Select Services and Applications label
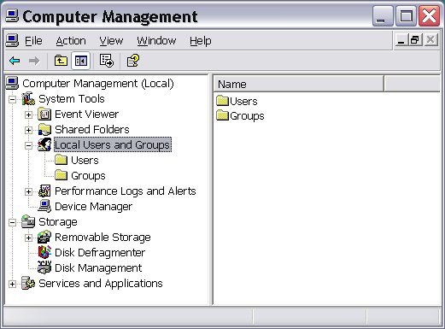The width and height of the screenshot is (445, 329). pyautogui.click(x=101, y=284)
